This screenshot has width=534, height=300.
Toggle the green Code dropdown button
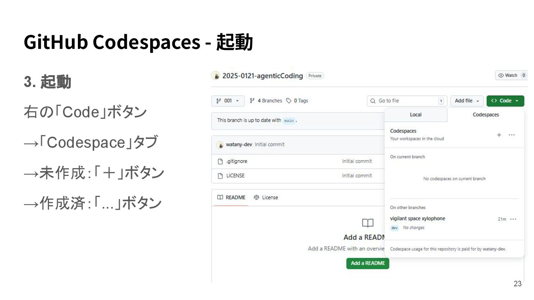pos(505,101)
